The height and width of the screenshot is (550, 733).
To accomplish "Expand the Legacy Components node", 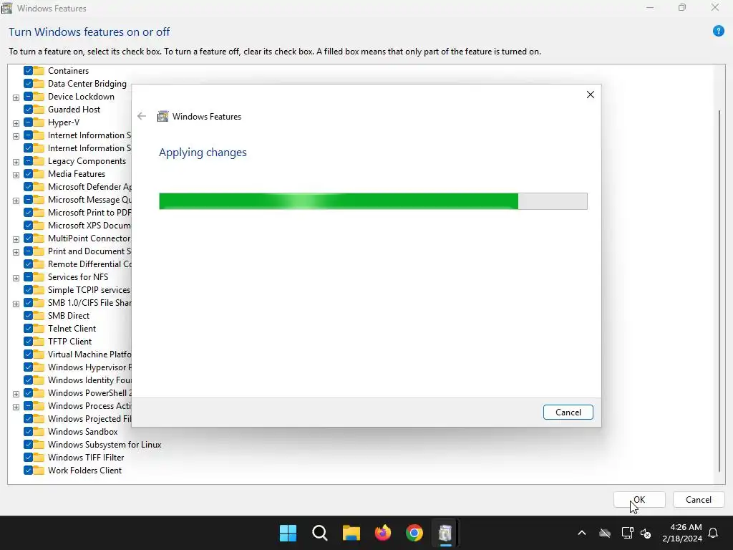I will click(x=16, y=162).
